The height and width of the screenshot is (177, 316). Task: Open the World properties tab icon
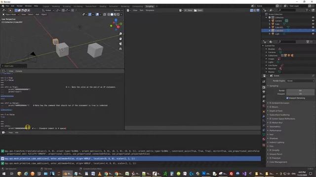click(264, 106)
